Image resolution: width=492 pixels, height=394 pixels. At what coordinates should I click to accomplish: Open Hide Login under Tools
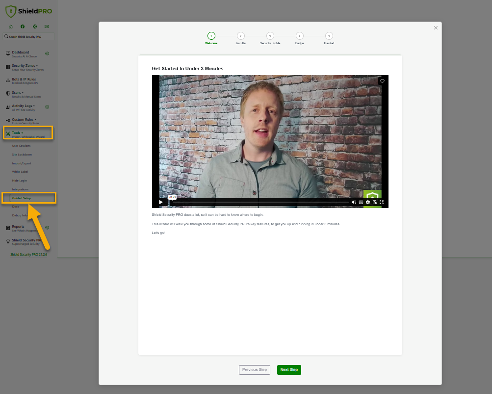20,181
